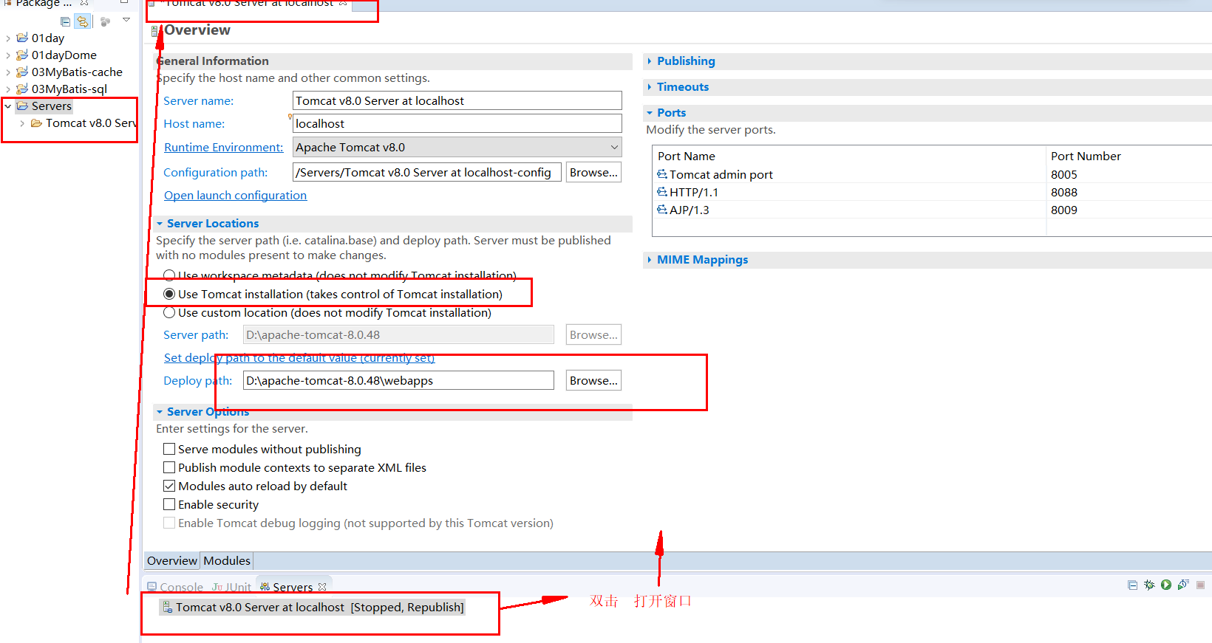Check Publish module contexts to separate XML files
This screenshot has height=643, width=1212.
[x=169, y=467]
